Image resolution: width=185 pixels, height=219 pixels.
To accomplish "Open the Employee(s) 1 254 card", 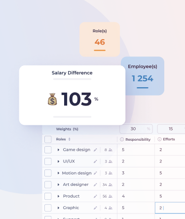I will tap(143, 76).
